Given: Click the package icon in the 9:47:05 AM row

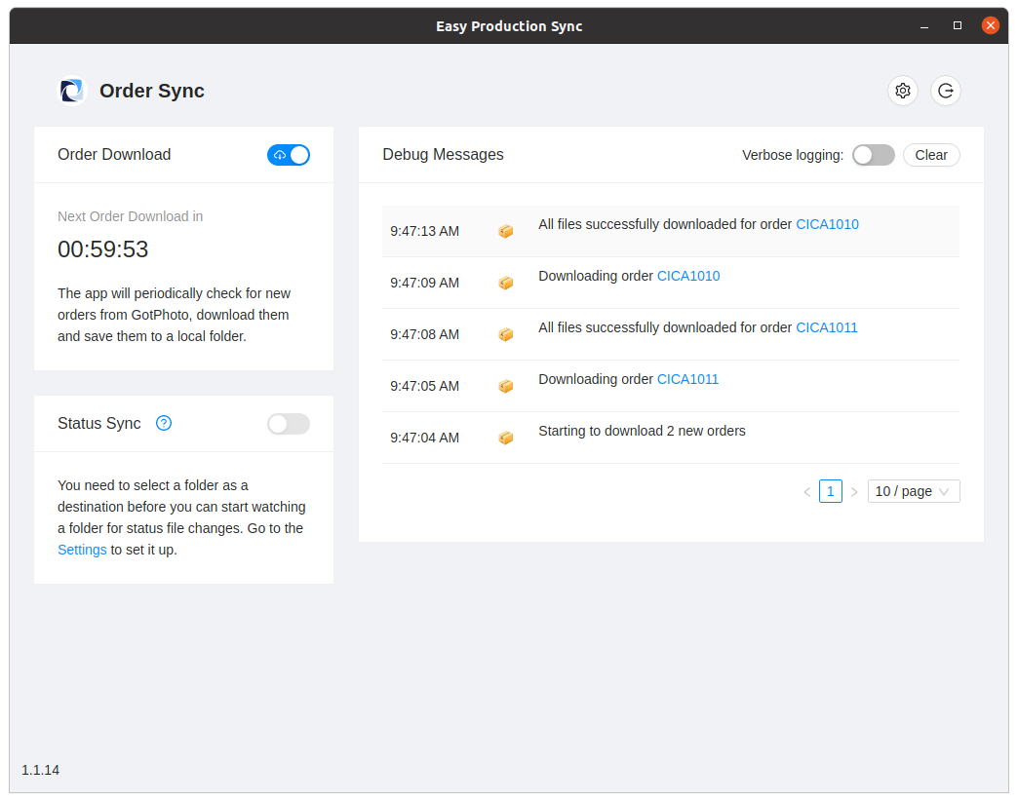Looking at the screenshot, I should 506,386.
